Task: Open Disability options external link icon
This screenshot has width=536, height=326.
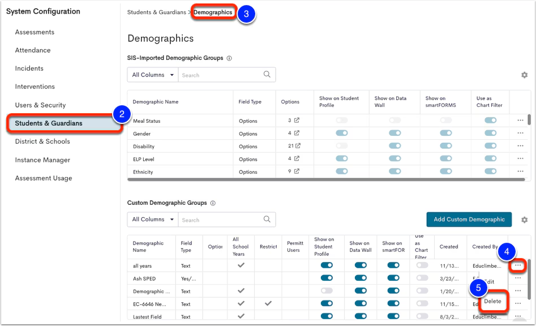Action: click(x=298, y=145)
